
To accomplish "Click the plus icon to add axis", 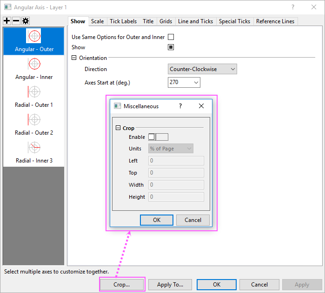I will (7, 21).
